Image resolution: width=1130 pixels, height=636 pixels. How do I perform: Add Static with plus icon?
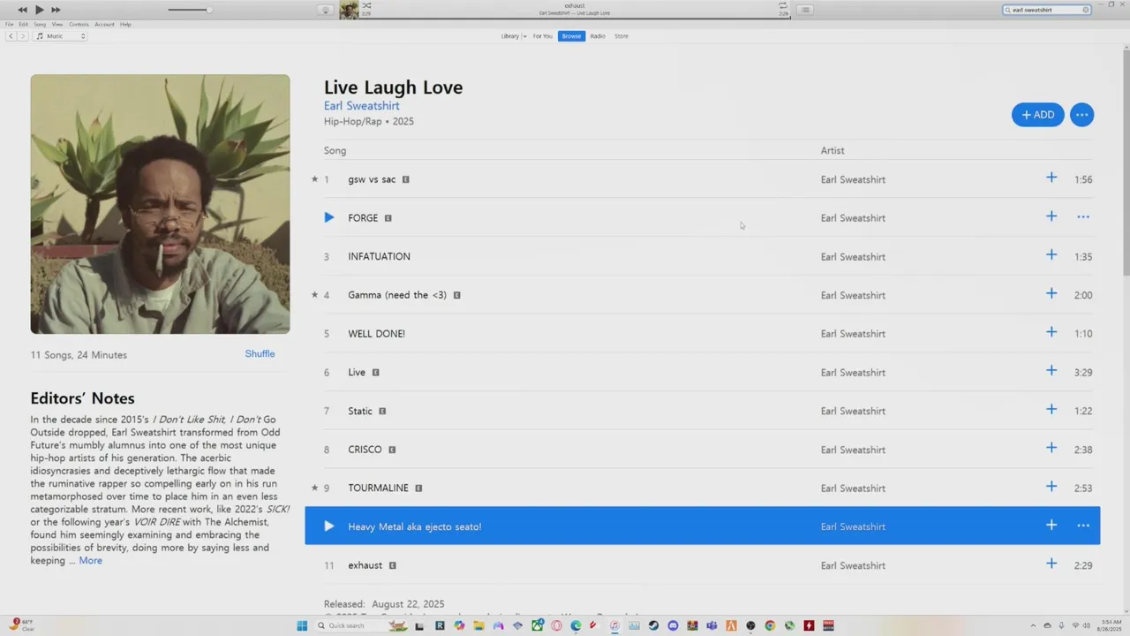[1051, 410]
